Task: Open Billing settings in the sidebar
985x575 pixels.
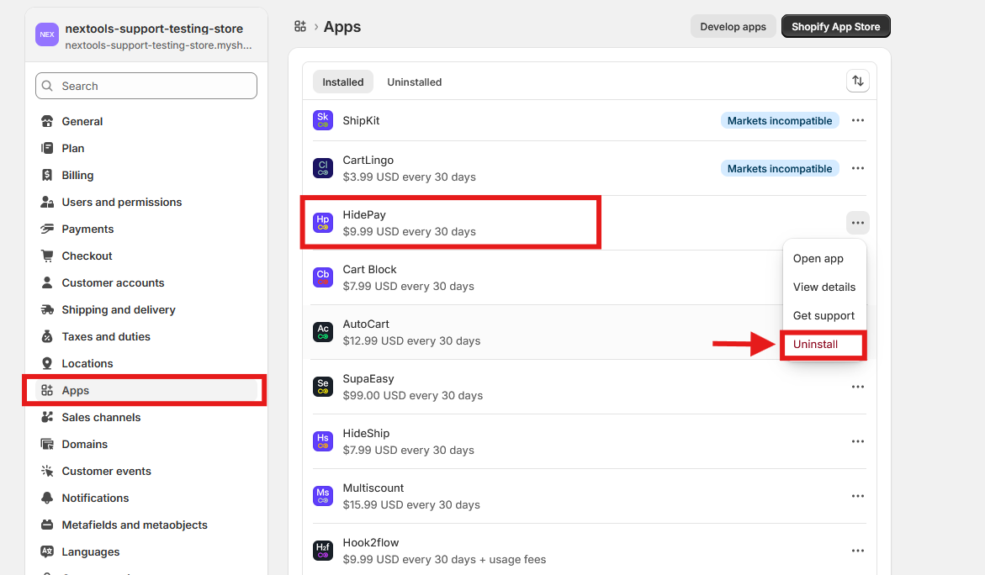Action: pos(77,175)
